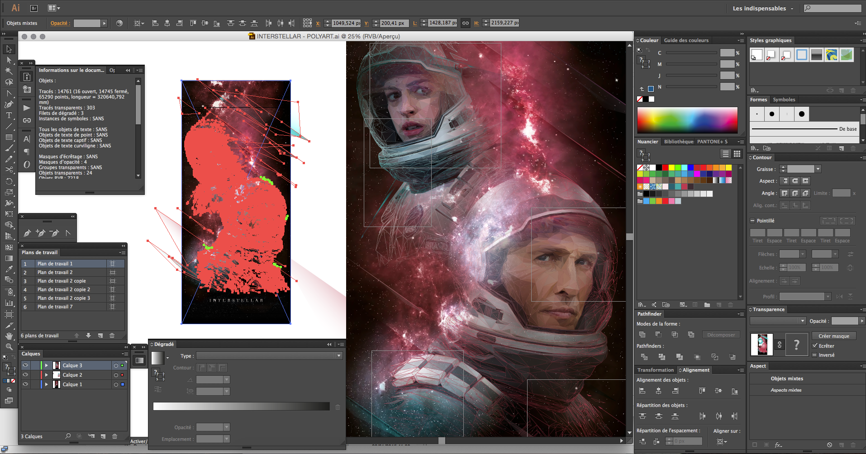Click the color spectrum bar in Couleur panel
The width and height of the screenshot is (866, 454).
[x=687, y=120]
